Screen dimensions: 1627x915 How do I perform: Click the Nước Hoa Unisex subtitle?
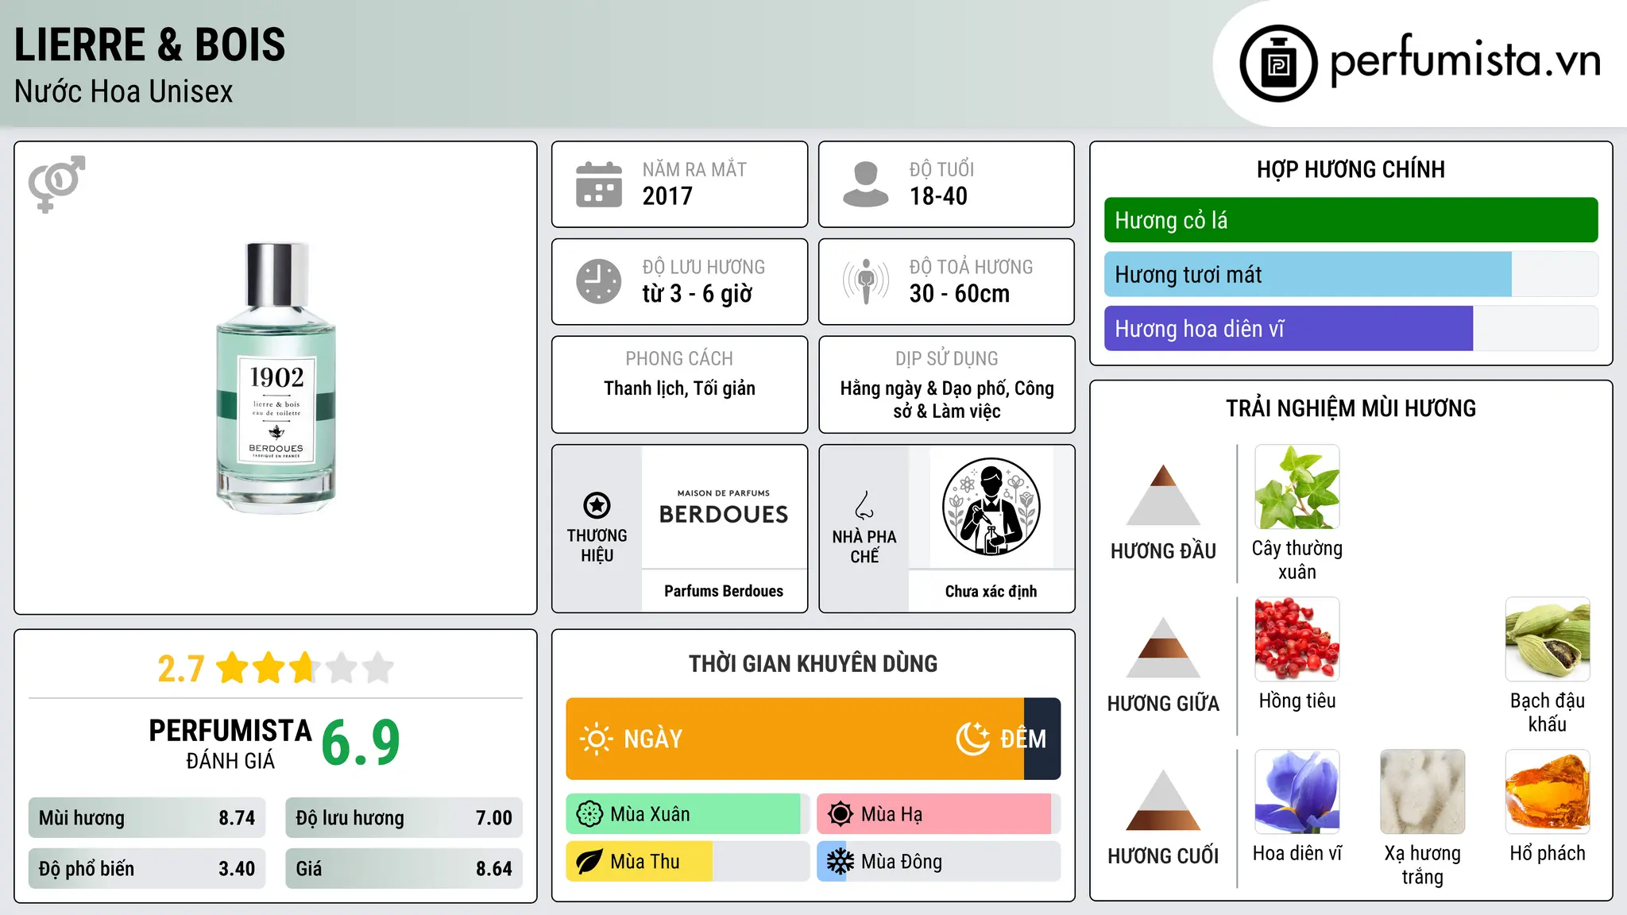click(124, 91)
